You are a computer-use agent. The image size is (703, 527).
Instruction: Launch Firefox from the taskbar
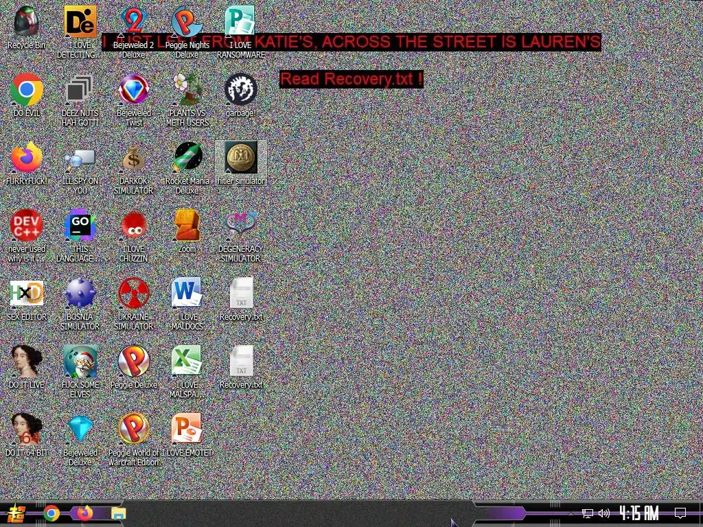point(85,513)
